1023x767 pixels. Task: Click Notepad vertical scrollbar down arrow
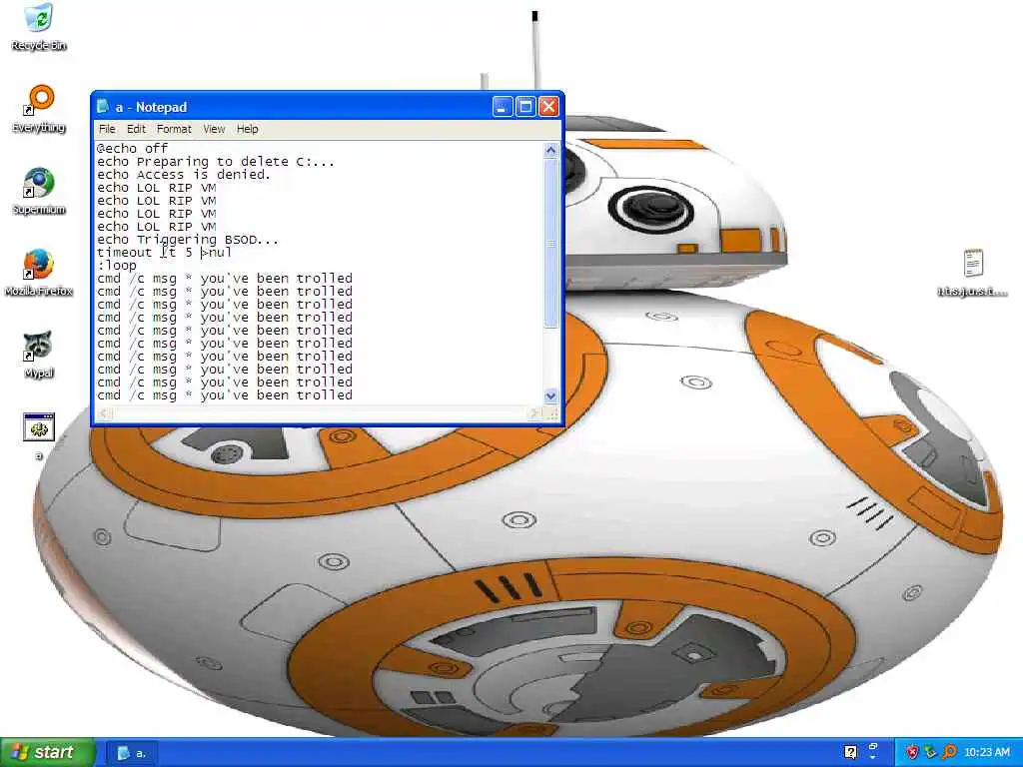point(550,395)
